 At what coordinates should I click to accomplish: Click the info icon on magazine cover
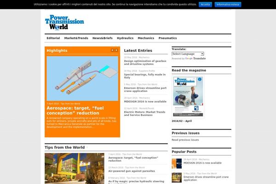pos(200,79)
